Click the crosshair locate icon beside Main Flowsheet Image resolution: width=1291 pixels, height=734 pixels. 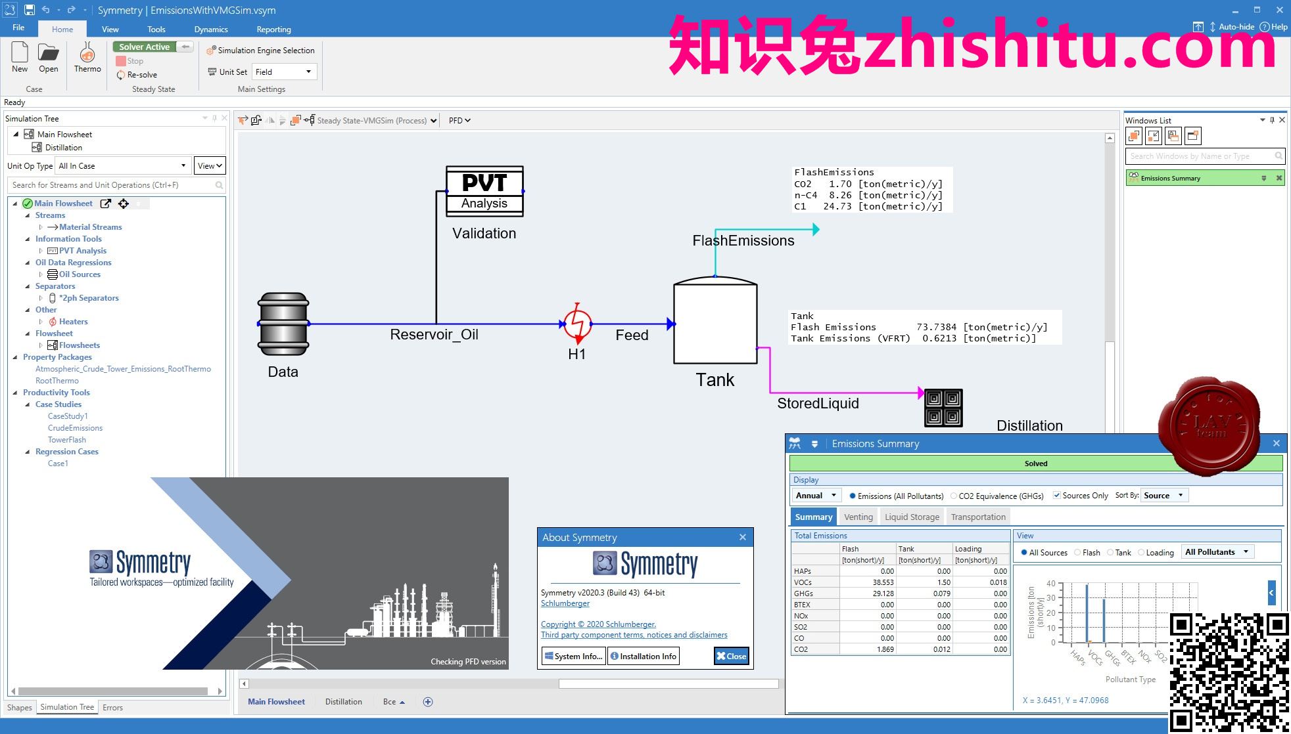coord(124,204)
